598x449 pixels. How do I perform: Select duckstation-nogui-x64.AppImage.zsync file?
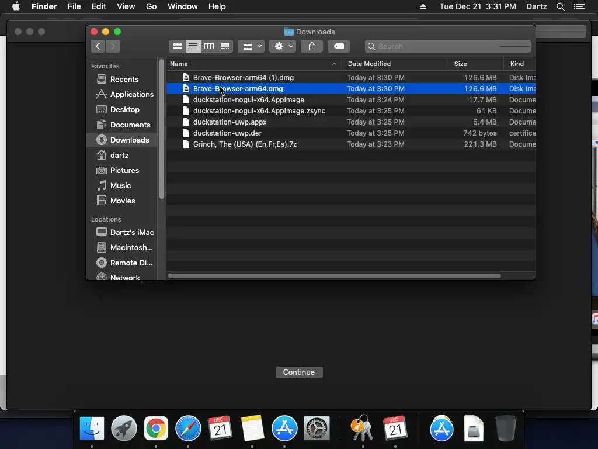pyautogui.click(x=351, y=110)
